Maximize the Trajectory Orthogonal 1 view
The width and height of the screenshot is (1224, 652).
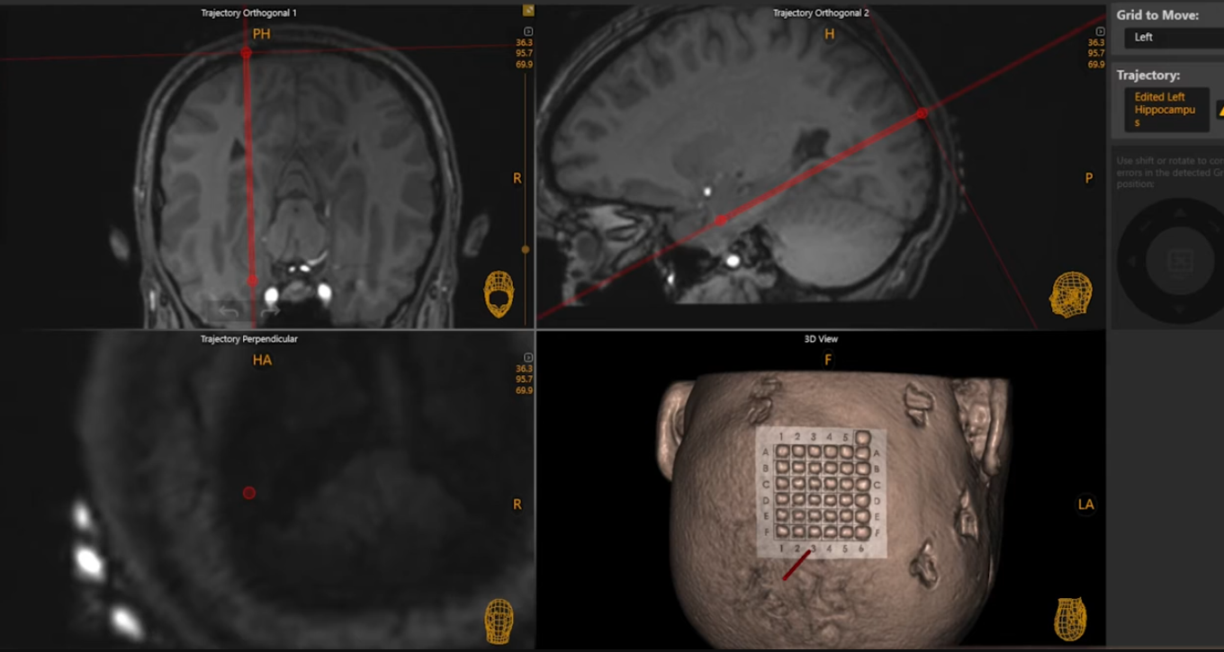[x=528, y=11]
